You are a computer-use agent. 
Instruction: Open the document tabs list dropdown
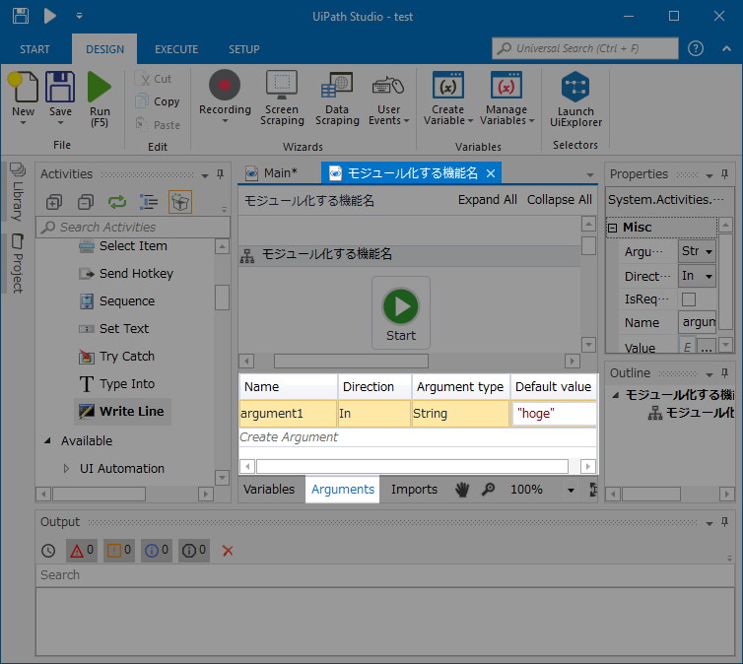point(590,174)
